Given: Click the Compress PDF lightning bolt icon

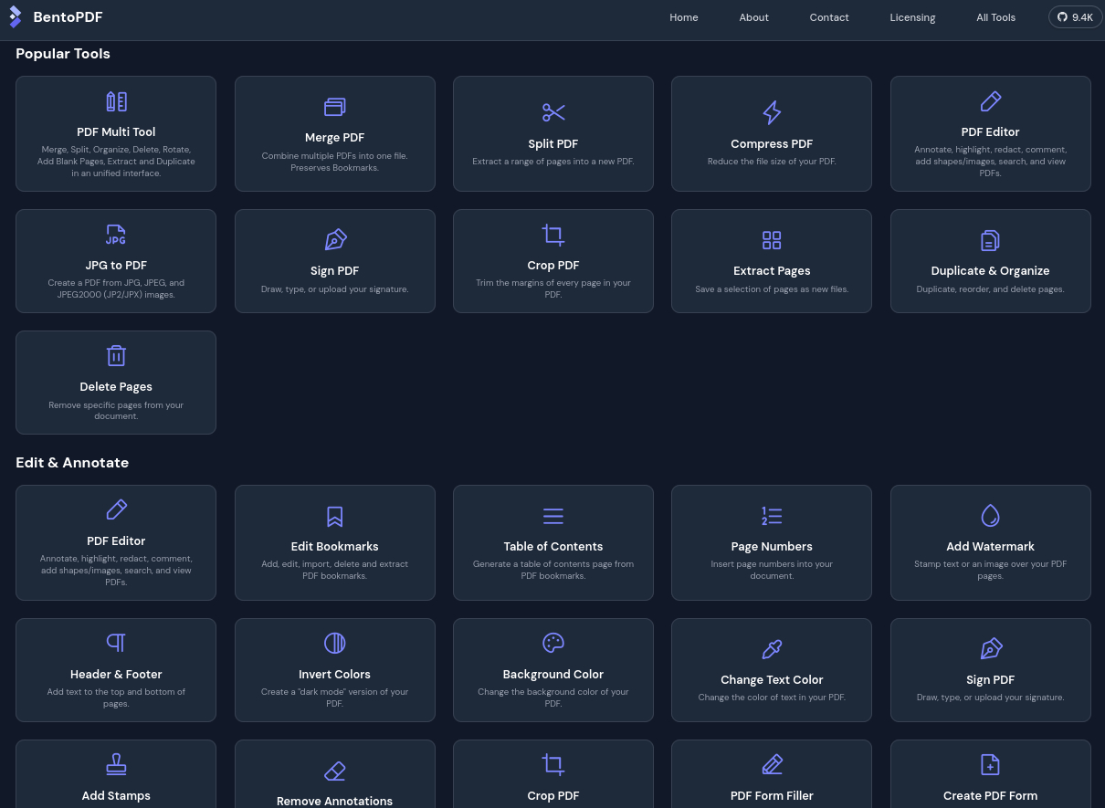Looking at the screenshot, I should click(x=772, y=112).
